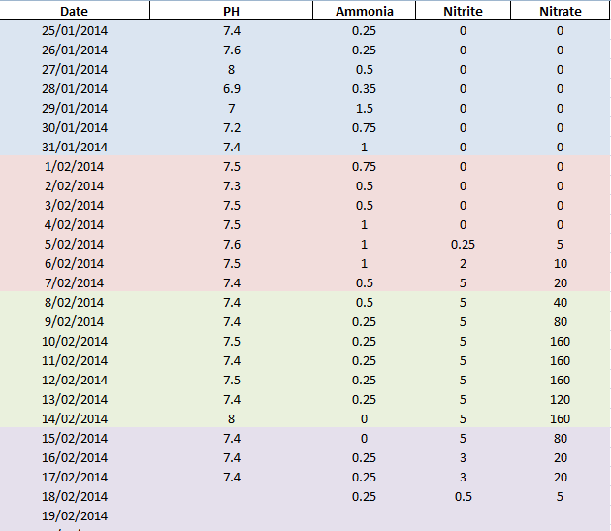
Task: Select Nitrate value 10 on 6/02/2014
Action: click(561, 263)
